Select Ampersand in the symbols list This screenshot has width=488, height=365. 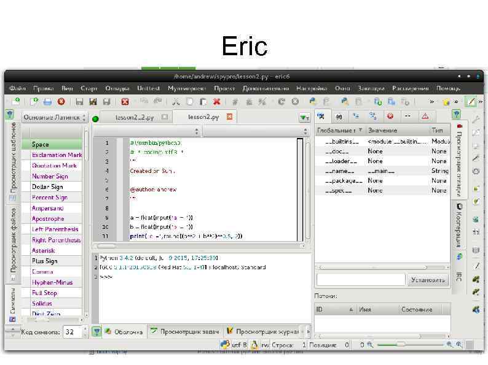pos(52,208)
